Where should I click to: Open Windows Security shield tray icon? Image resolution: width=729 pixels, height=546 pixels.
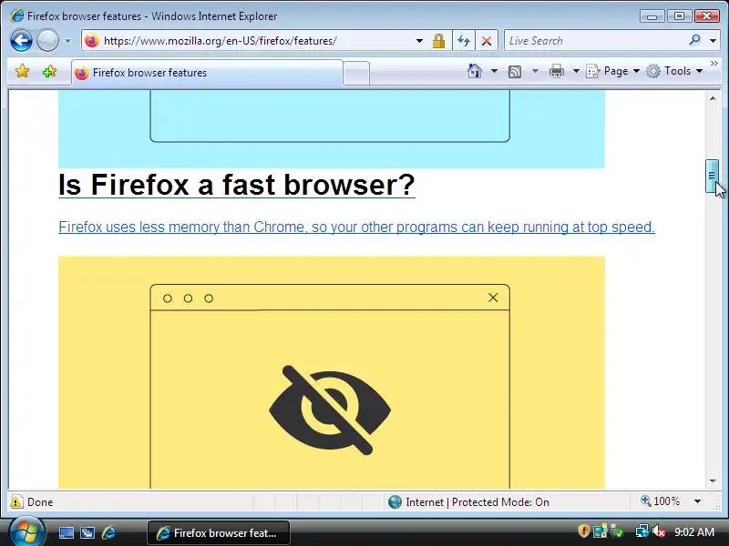pos(584,531)
